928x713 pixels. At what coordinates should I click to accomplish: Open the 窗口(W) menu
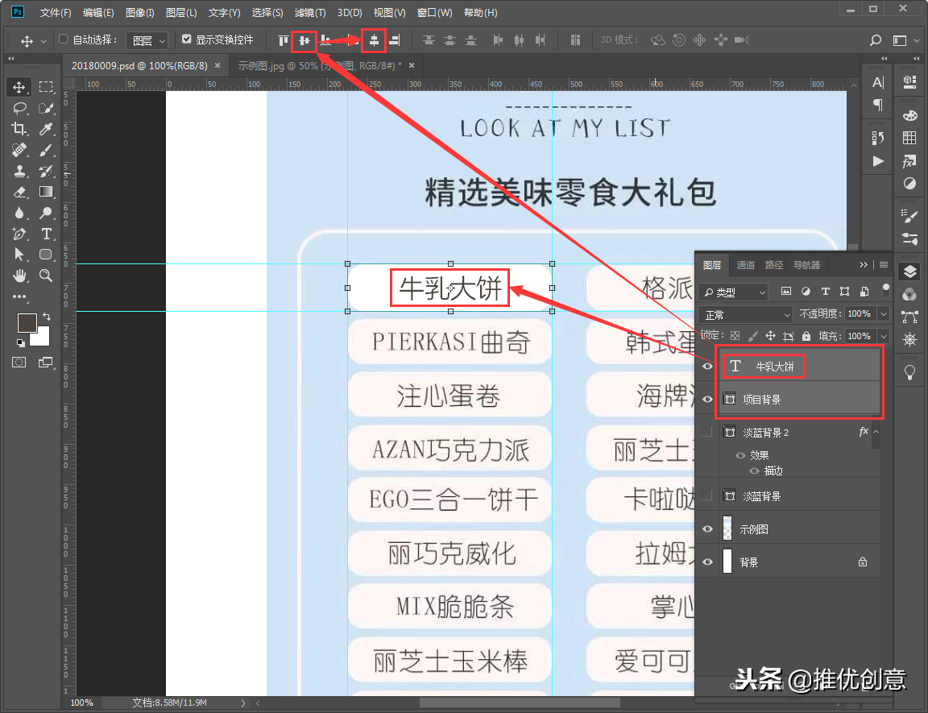(434, 12)
